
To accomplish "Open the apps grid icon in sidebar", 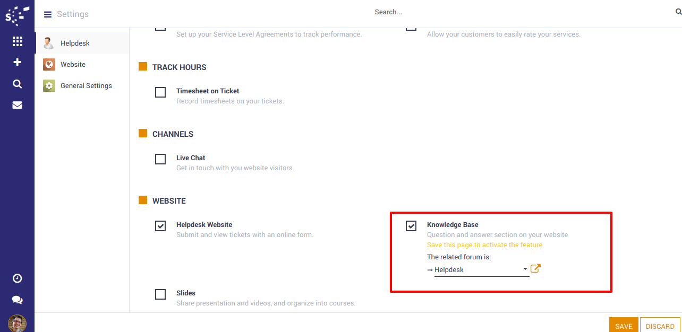I will [17, 41].
